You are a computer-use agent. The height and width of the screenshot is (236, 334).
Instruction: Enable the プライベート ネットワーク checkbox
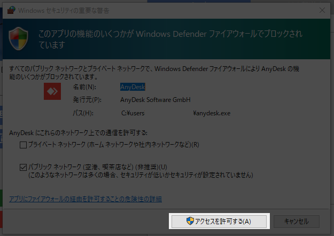pos(23,145)
